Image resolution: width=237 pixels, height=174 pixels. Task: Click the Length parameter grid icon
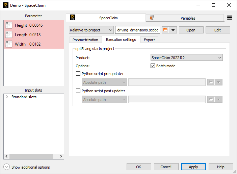pos(9,35)
